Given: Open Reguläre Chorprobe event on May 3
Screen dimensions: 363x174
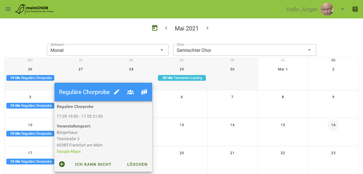Looking at the screenshot, I should point(30,106).
